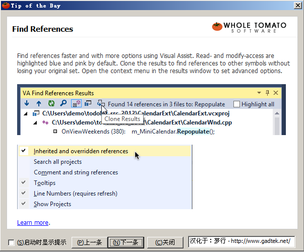The width and height of the screenshot is (304, 252).
Task: Click the X icon of VA Find References Results
Action: pos(276,93)
